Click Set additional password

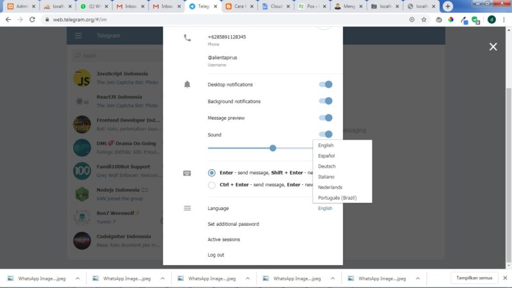tap(233, 224)
